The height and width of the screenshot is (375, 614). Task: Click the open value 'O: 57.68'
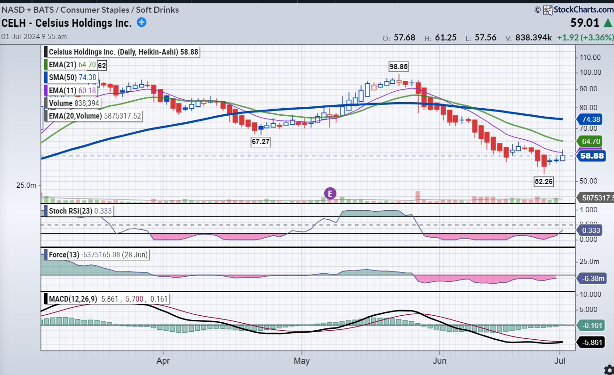click(x=399, y=38)
